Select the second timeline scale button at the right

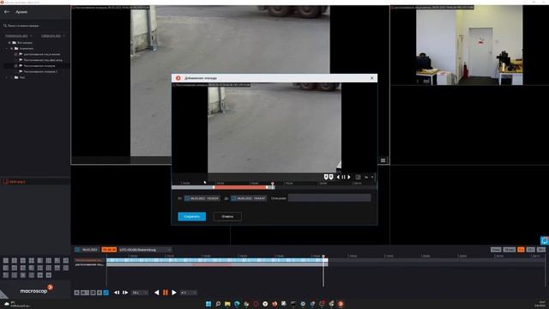(509, 250)
